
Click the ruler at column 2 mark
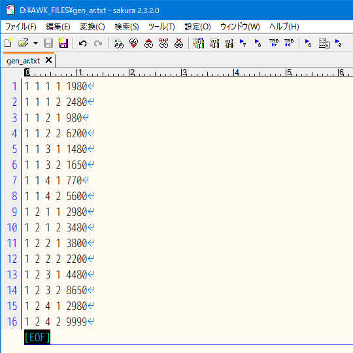(132, 73)
